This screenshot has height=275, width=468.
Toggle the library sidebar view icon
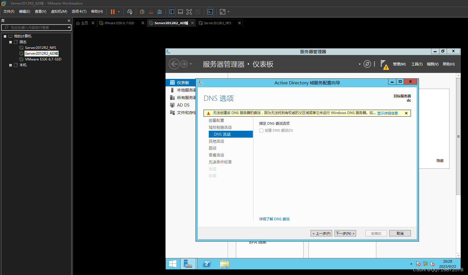(172, 12)
